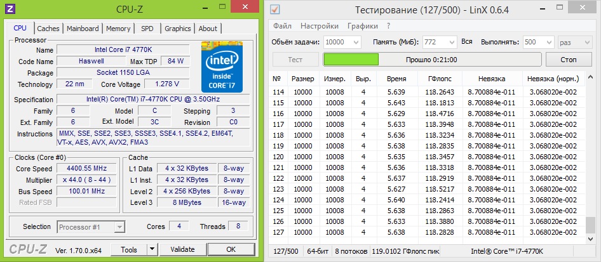Click the time 5.627 in row 123
The width and height of the screenshot is (601, 262).
tap(396, 189)
